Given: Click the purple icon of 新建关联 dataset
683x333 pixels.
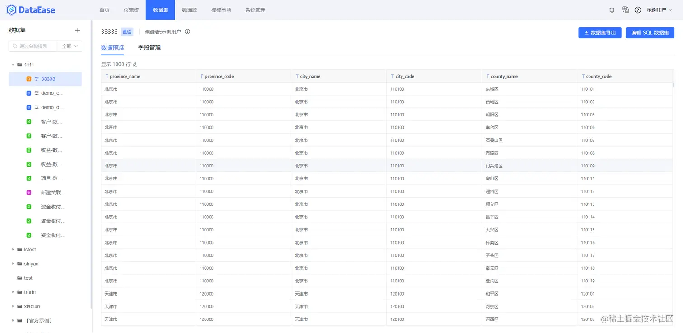Looking at the screenshot, I should click(29, 193).
